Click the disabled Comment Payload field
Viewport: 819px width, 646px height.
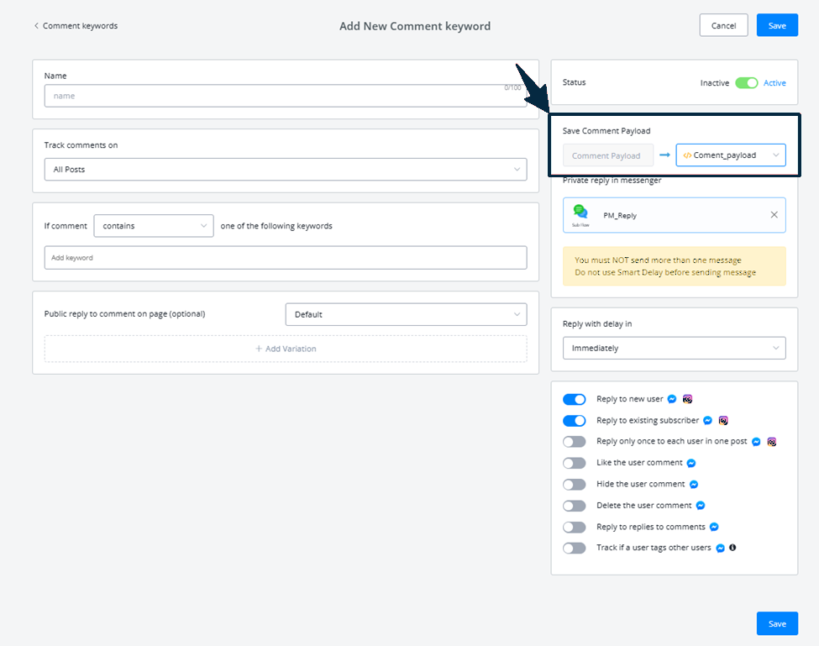pyautogui.click(x=607, y=155)
